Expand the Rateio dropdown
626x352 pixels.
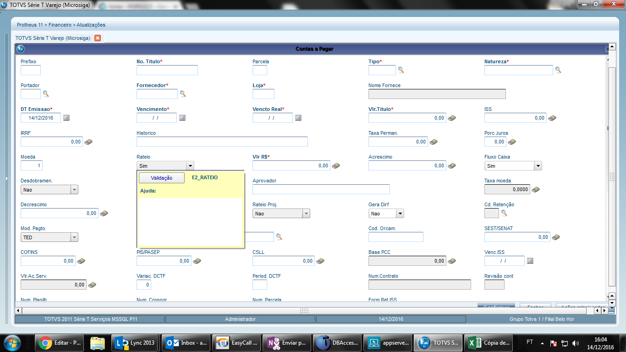[190, 166]
